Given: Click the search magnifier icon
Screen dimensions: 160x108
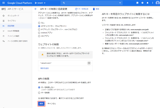Looking at the screenshot, I should pyautogui.click(x=64, y=3).
